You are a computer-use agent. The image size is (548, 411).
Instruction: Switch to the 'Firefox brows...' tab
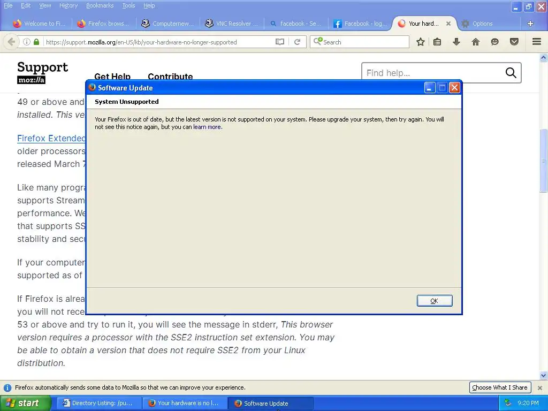pyautogui.click(x=104, y=24)
